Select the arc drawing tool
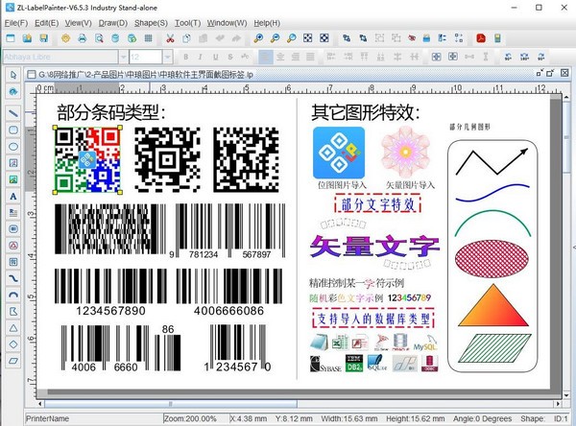The width and height of the screenshot is (576, 426). [x=13, y=295]
